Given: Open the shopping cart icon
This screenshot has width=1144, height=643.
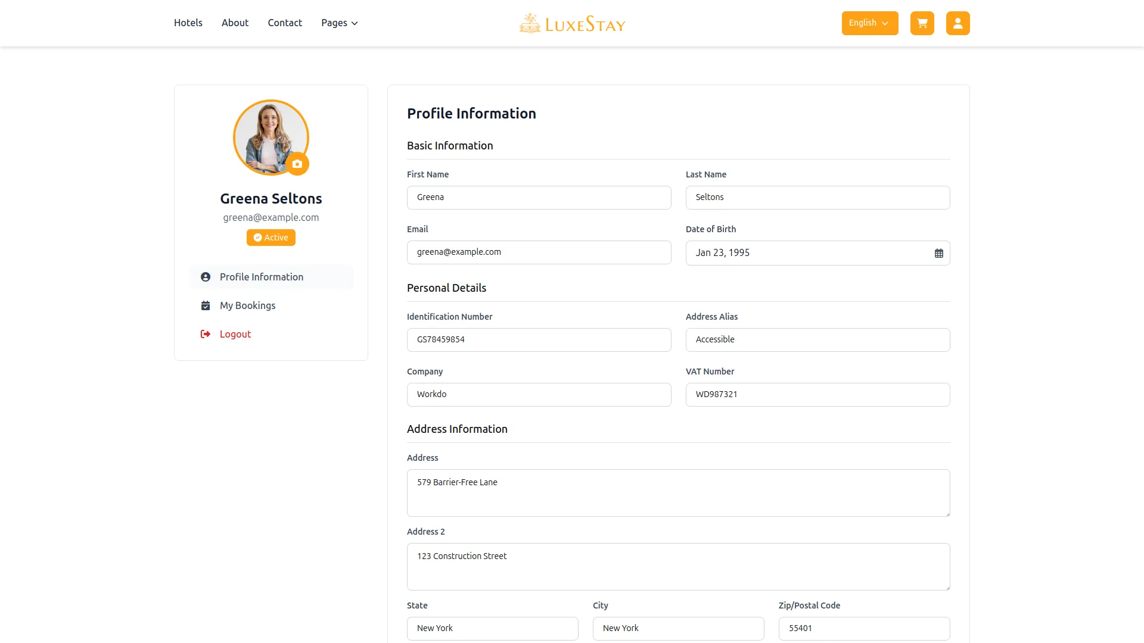Looking at the screenshot, I should [922, 23].
